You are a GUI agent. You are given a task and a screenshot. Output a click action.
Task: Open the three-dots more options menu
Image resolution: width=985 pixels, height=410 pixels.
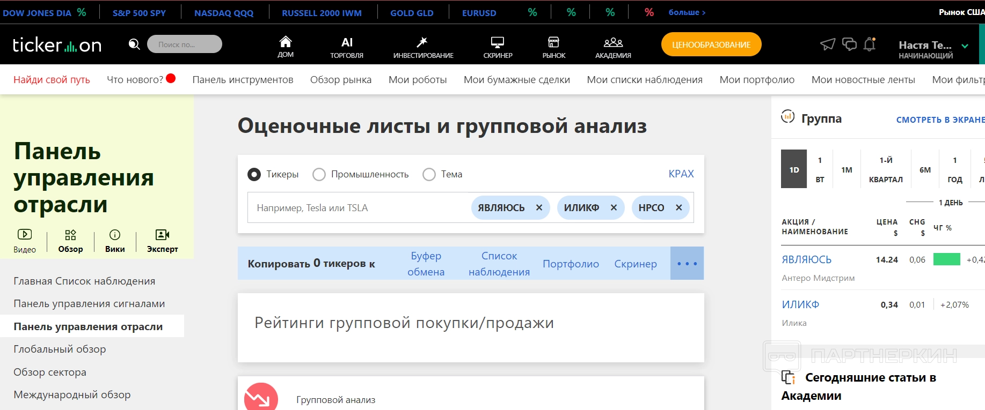687,264
